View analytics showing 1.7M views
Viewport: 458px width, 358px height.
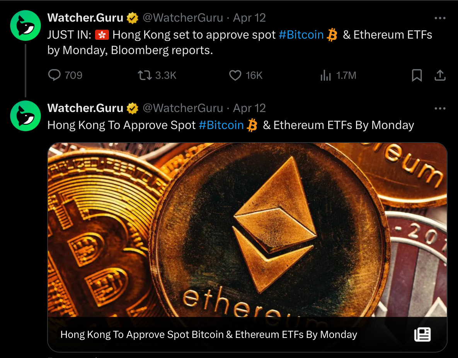coord(338,75)
